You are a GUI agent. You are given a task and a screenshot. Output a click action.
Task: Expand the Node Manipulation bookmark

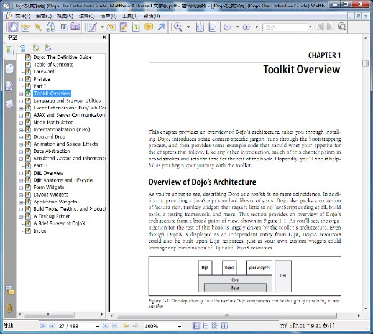coord(21,123)
